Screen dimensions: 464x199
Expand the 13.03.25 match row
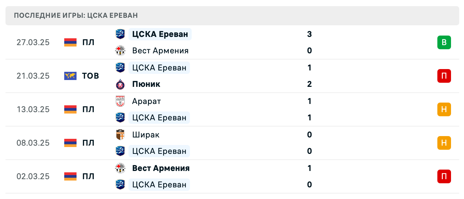pyautogui.click(x=232, y=109)
